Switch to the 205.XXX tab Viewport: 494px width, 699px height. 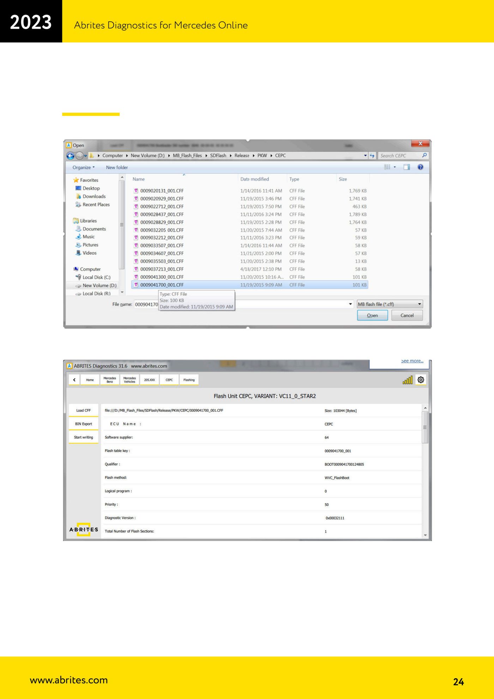click(x=149, y=380)
